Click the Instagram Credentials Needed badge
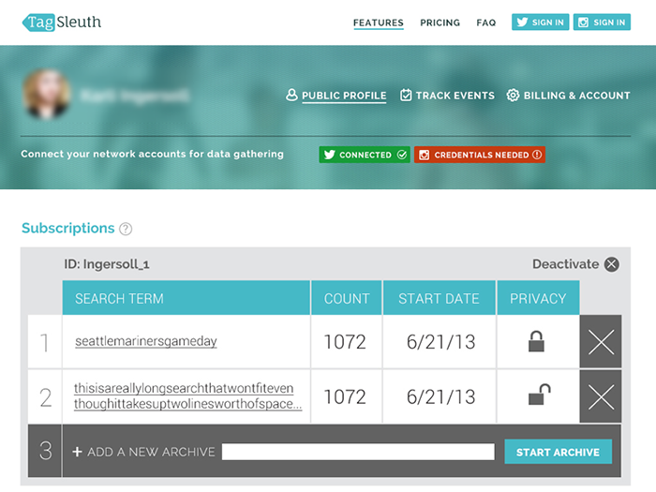Screen dimensions: 656x492 tap(480, 155)
